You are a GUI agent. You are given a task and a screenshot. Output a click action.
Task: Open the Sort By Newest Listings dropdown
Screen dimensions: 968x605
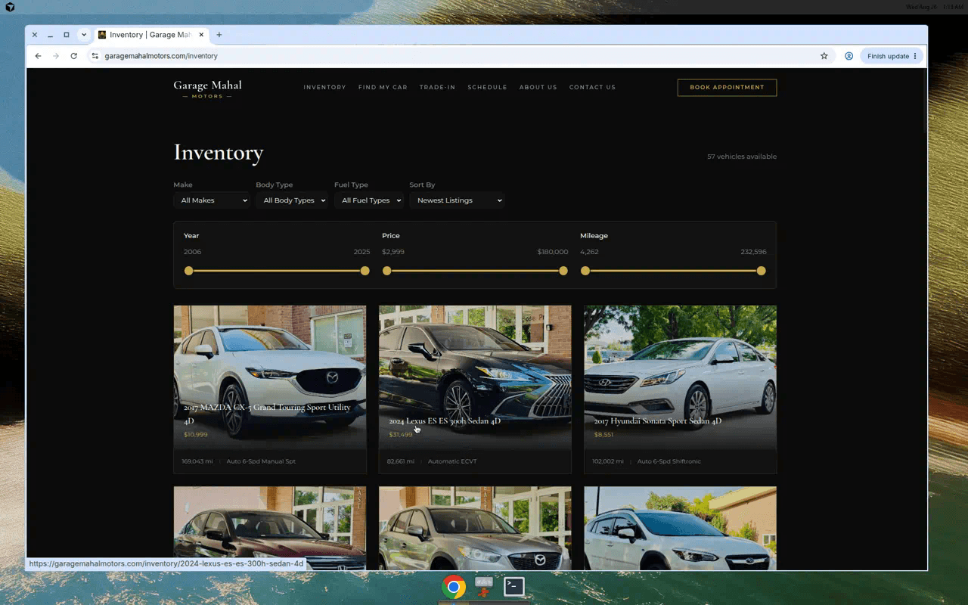click(457, 200)
